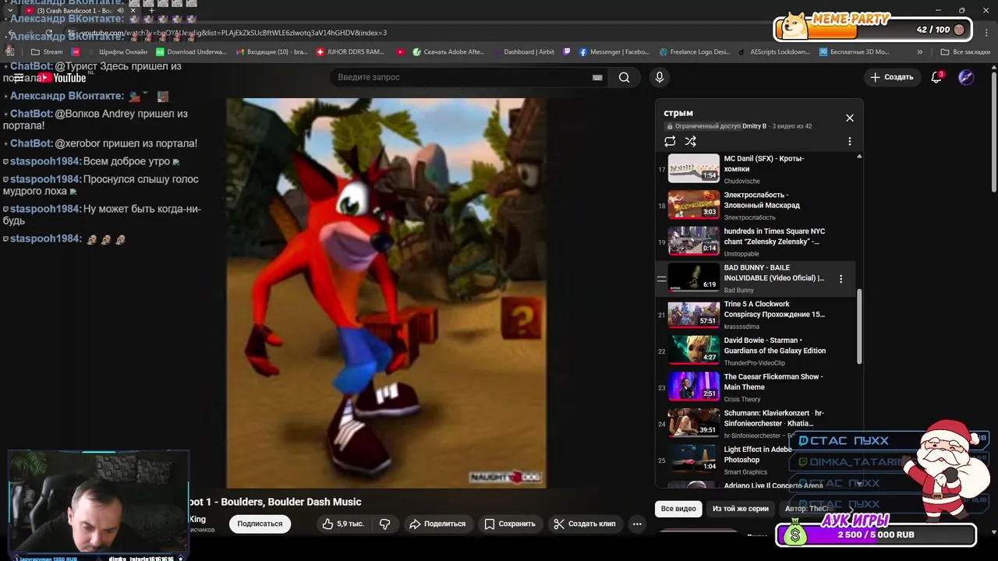Open Входящие (10) Gmail bookmark
This screenshot has height=561, width=998.
(271, 52)
